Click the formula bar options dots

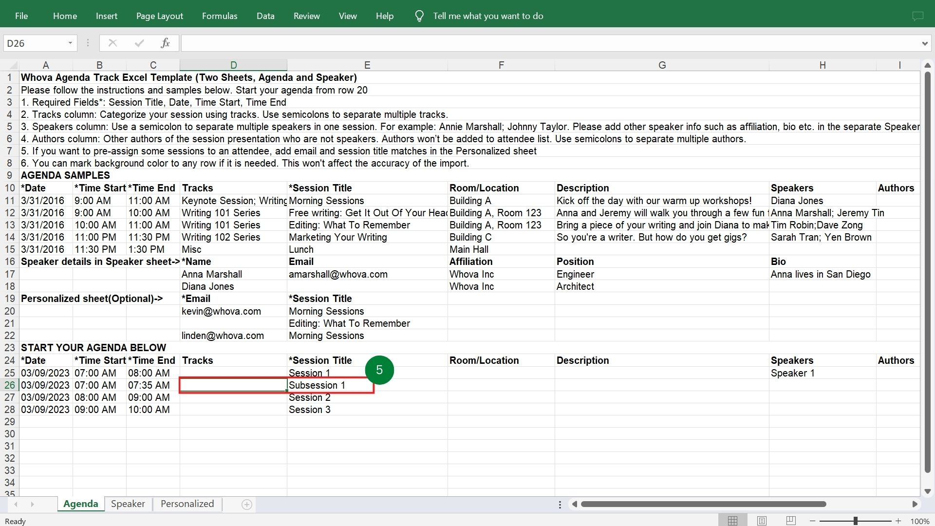pos(88,43)
